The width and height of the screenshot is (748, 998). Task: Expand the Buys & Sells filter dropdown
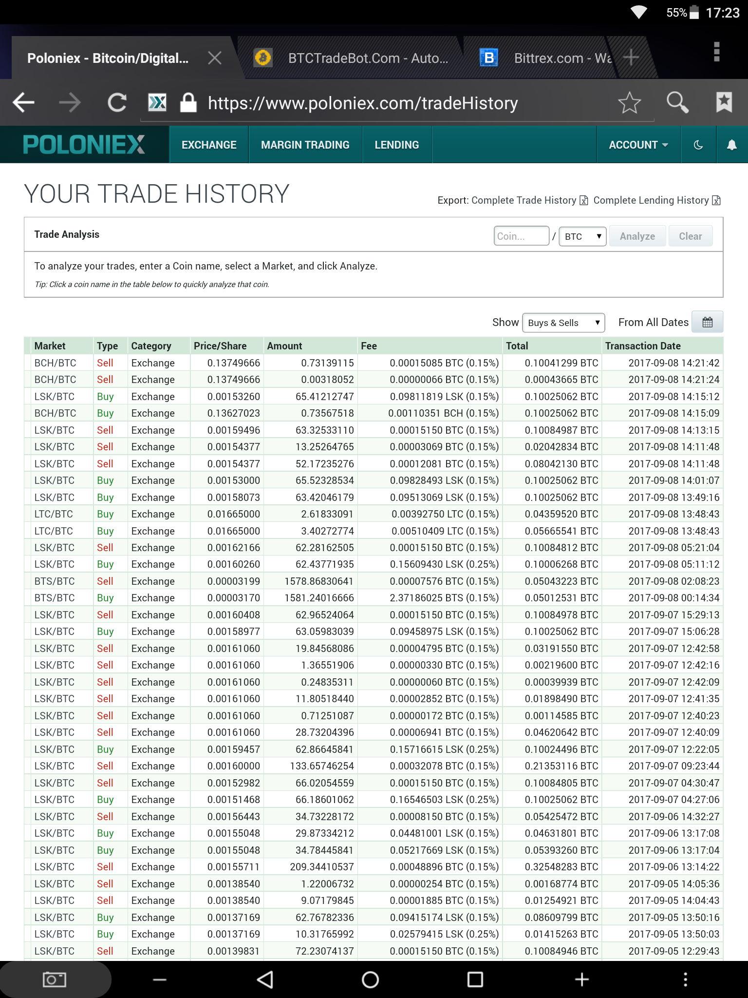point(563,323)
